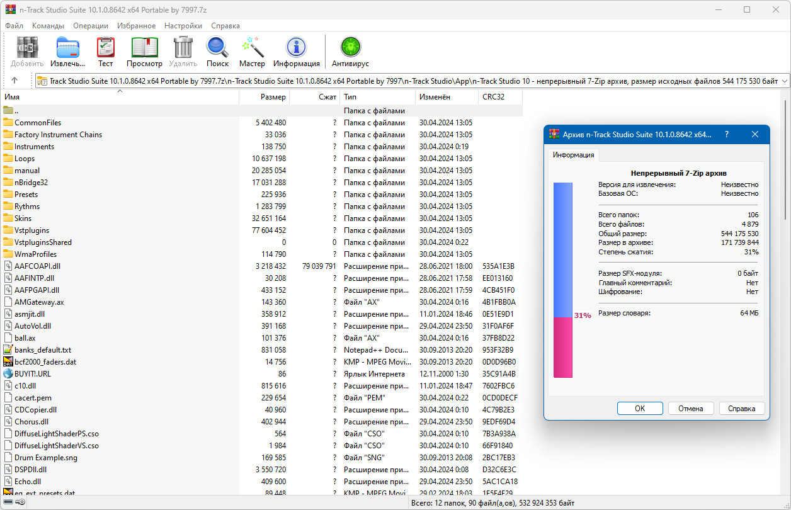Image resolution: width=791 pixels, height=510 pixels.
Task: Click the Information (Информация) toolbar icon
Action: pyautogui.click(x=296, y=52)
